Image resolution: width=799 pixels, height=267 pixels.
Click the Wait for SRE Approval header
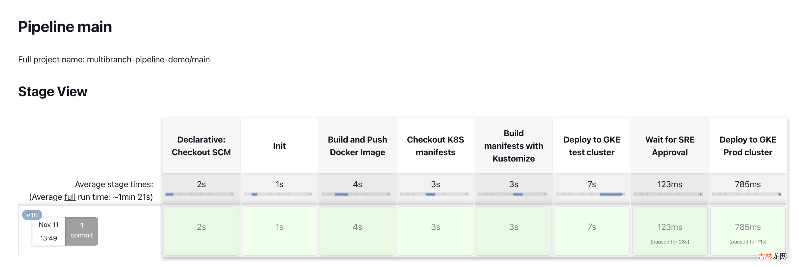click(670, 146)
